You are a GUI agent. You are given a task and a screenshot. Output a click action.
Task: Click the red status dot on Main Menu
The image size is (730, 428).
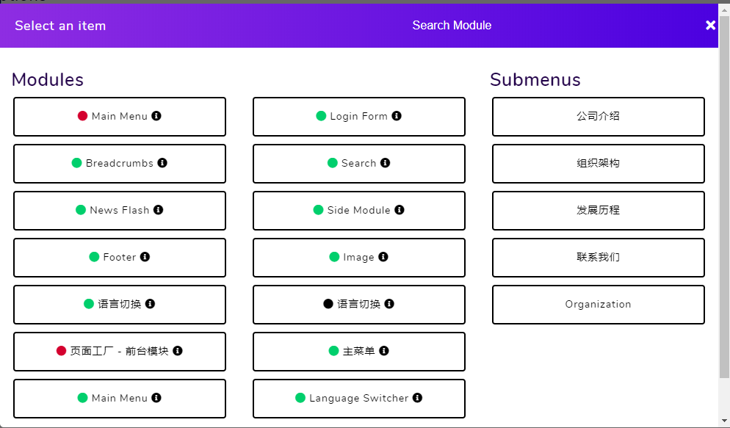click(82, 116)
